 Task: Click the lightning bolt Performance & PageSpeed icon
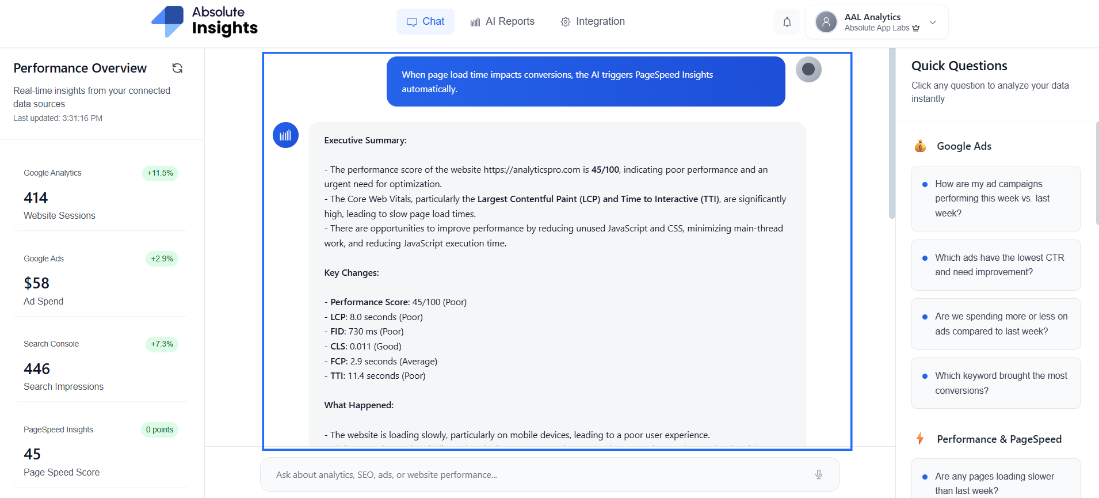[920, 439]
